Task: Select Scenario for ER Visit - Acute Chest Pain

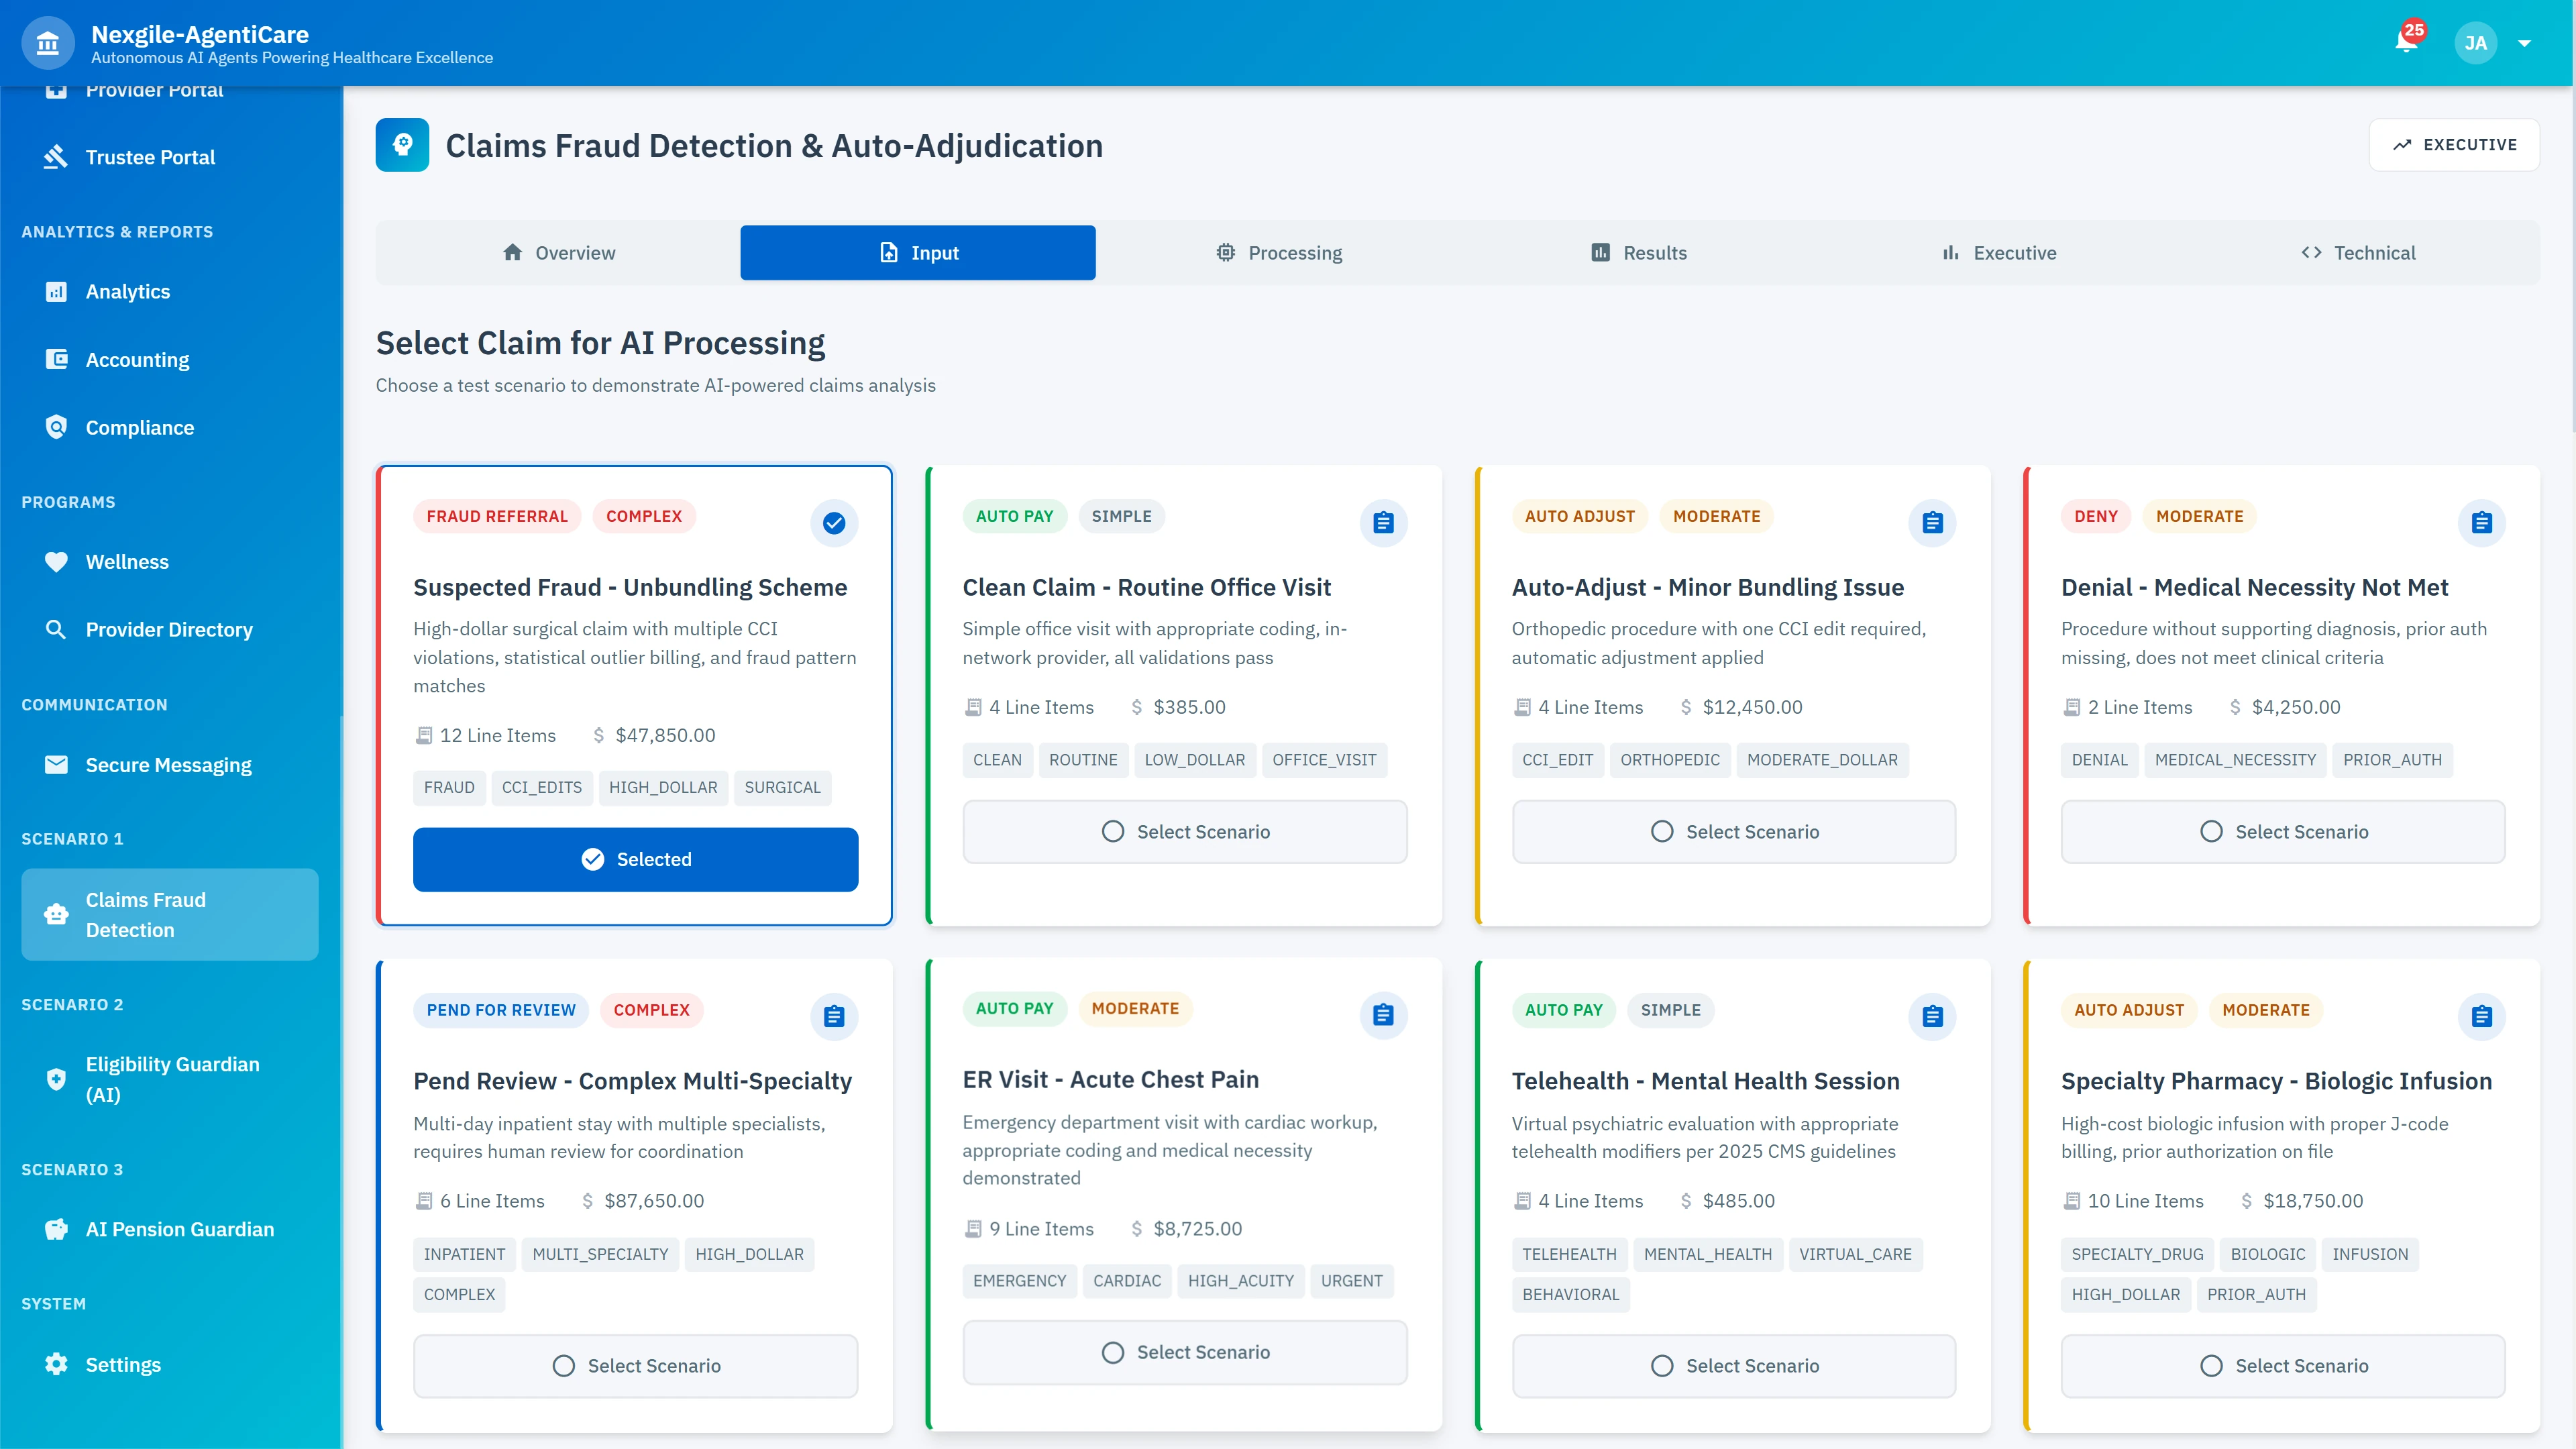Action: (1185, 1352)
